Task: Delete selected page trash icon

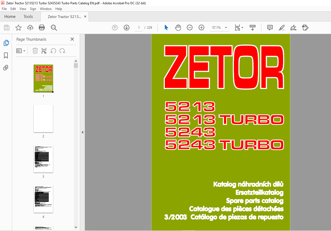Action: (x=35, y=51)
